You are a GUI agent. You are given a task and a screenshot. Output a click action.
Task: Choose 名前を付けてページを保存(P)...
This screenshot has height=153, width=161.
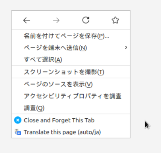pyautogui.click(x=71, y=36)
